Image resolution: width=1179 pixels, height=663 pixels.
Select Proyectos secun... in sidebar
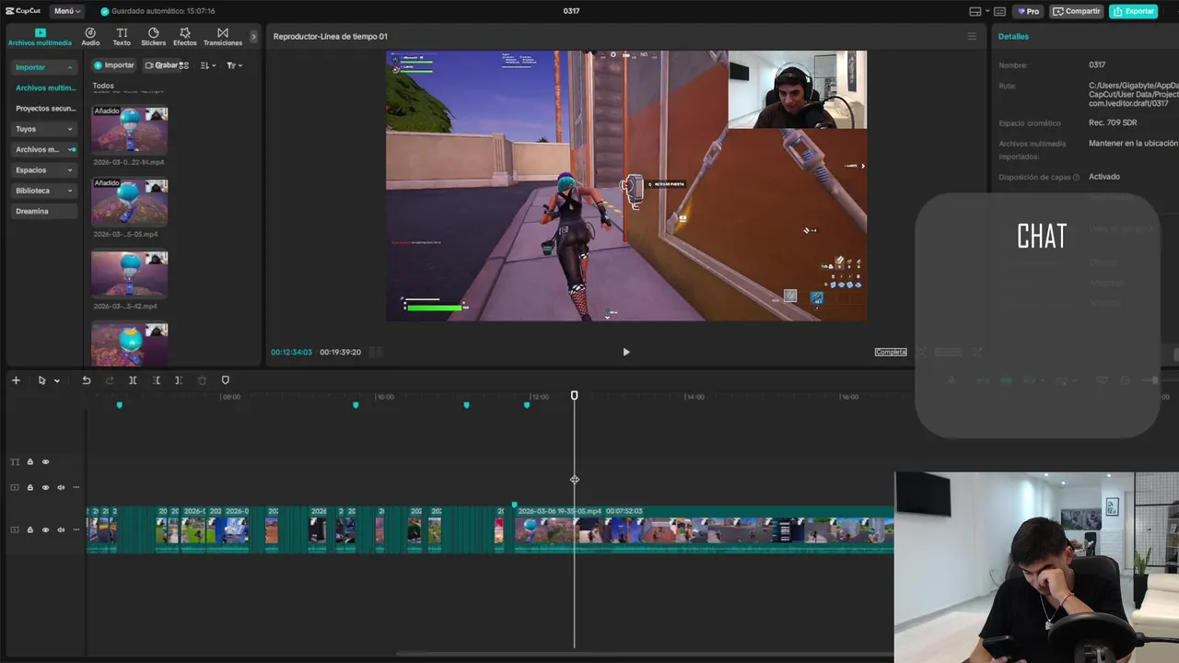pos(45,109)
